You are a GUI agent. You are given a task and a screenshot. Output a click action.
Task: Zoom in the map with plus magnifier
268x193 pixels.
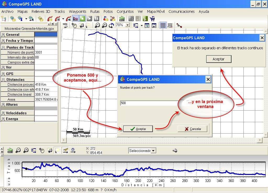point(104,25)
